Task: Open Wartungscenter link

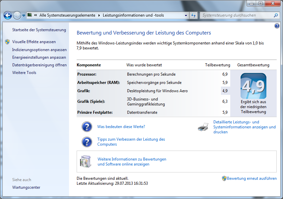Action: coord(26,187)
